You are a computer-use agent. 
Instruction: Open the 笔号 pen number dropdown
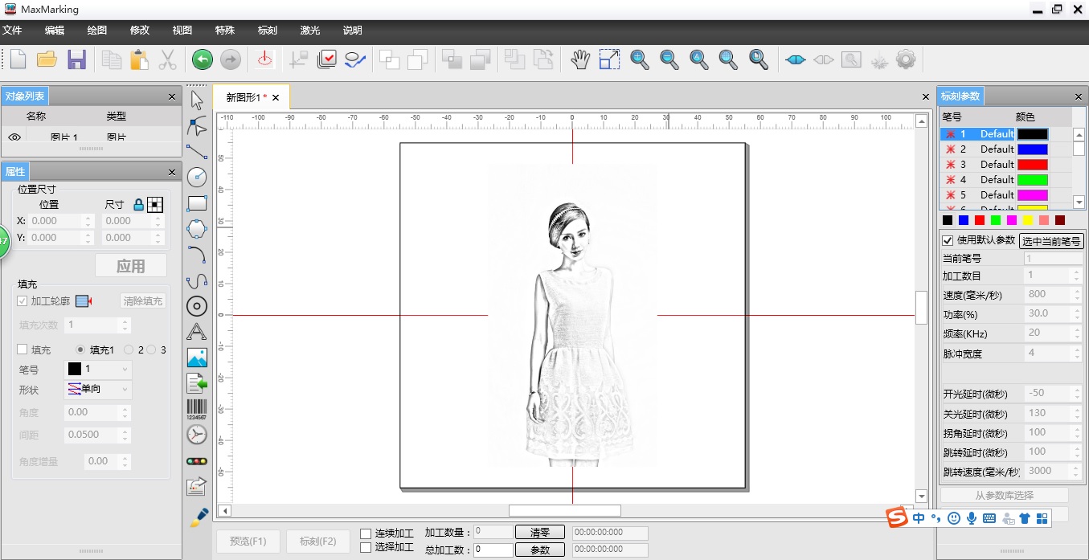[98, 369]
